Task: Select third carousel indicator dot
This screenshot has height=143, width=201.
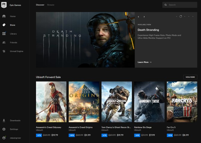Action: coord(185,17)
